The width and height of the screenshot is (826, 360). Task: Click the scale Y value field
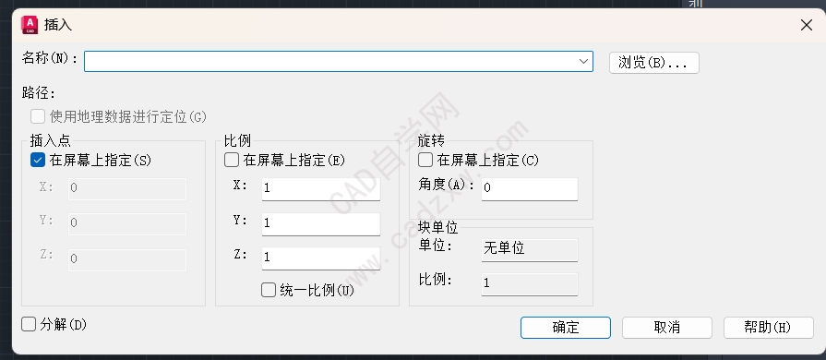321,223
